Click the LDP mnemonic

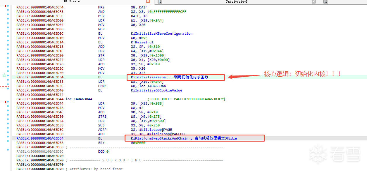tap(101, 60)
